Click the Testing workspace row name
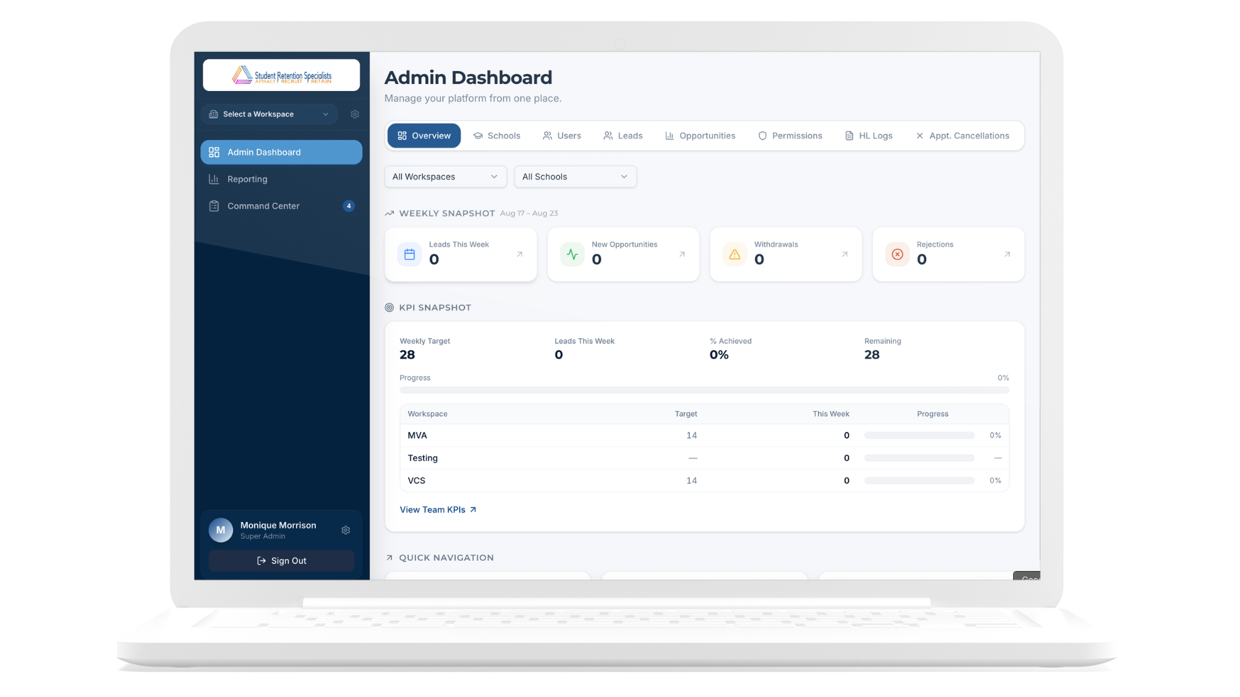The width and height of the screenshot is (1240, 697). [423, 458]
